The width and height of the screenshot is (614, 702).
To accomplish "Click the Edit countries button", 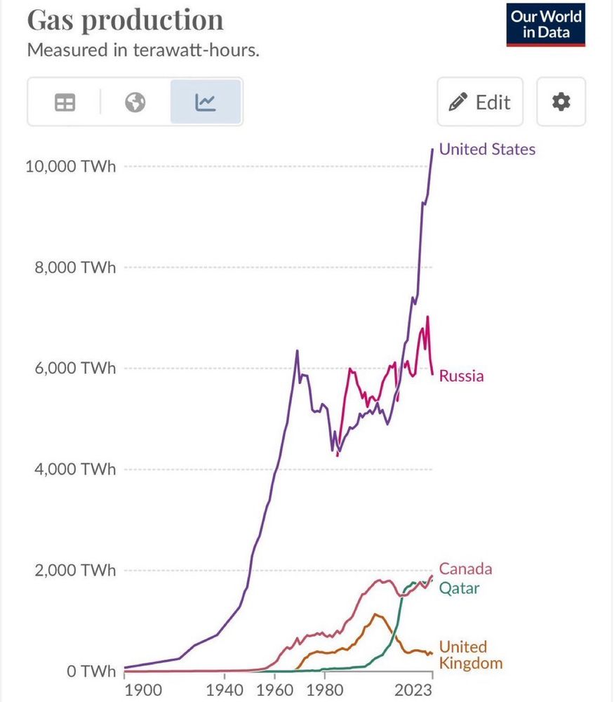I will pyautogui.click(x=480, y=102).
